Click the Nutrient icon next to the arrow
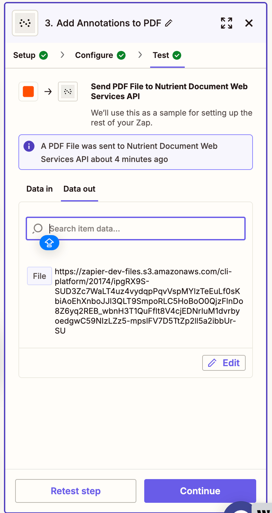 (x=68, y=92)
